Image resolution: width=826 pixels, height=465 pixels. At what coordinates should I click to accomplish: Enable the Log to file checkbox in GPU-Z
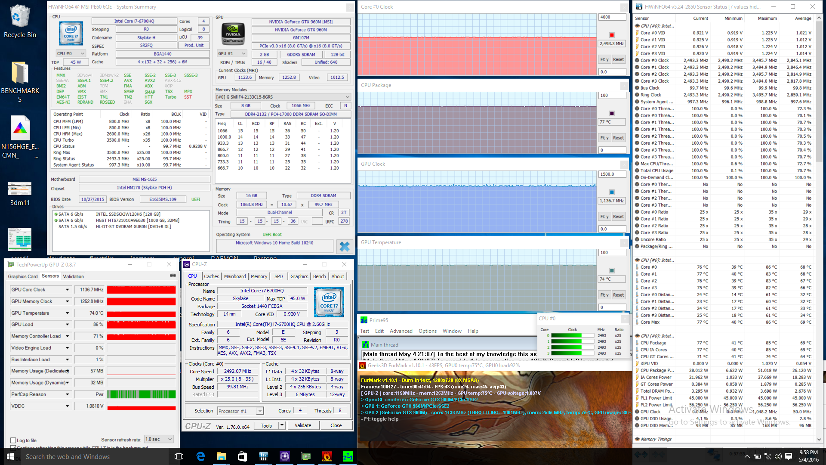coord(13,440)
